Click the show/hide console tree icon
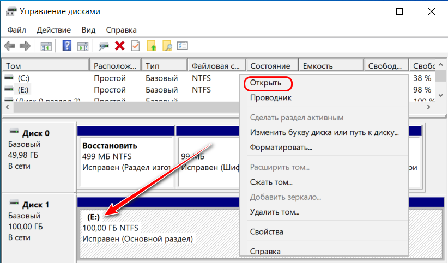 [46, 46]
